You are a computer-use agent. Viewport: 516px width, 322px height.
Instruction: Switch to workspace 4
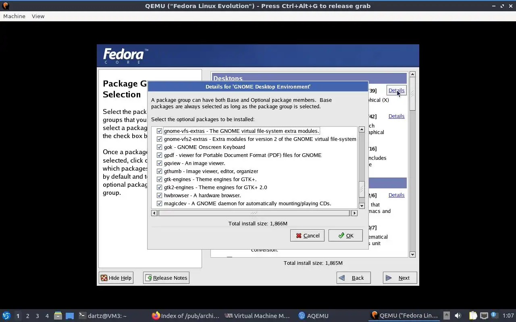47,316
